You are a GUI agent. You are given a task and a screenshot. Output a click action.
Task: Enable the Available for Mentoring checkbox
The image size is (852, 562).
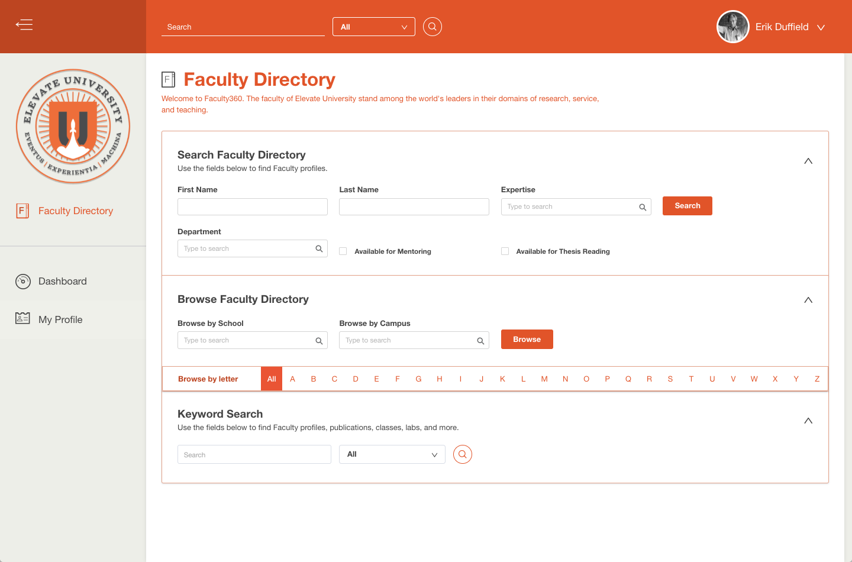343,251
